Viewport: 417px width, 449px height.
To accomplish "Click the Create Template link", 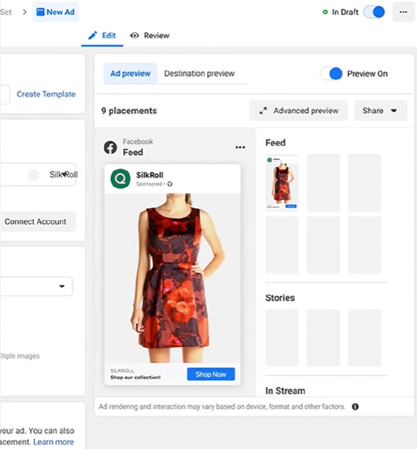I will tap(46, 94).
